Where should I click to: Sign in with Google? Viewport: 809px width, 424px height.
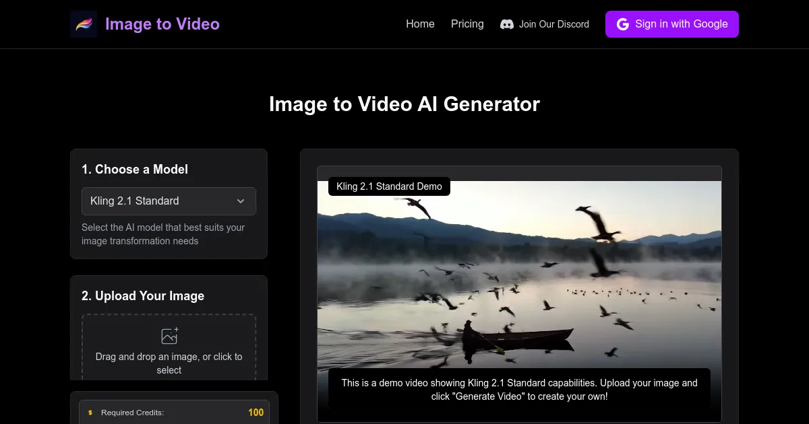click(x=672, y=24)
